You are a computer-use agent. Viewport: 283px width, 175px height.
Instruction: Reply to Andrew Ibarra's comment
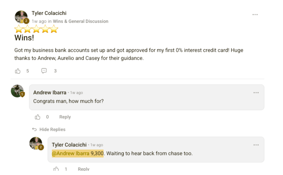[x=65, y=117]
